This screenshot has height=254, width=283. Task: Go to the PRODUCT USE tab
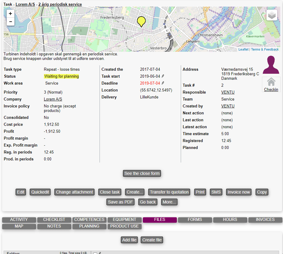coord(125,226)
